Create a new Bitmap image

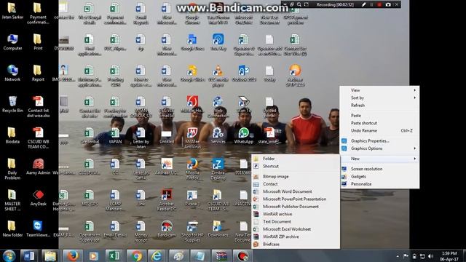[x=296, y=176]
